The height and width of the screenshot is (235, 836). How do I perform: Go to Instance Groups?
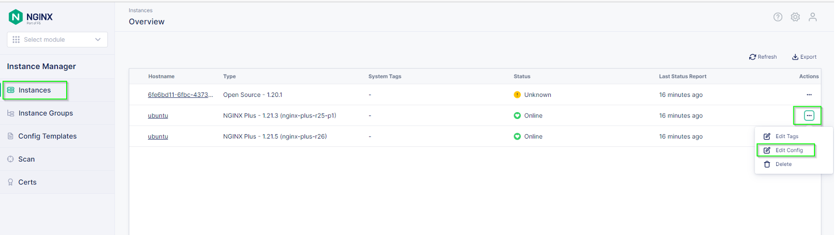[46, 113]
